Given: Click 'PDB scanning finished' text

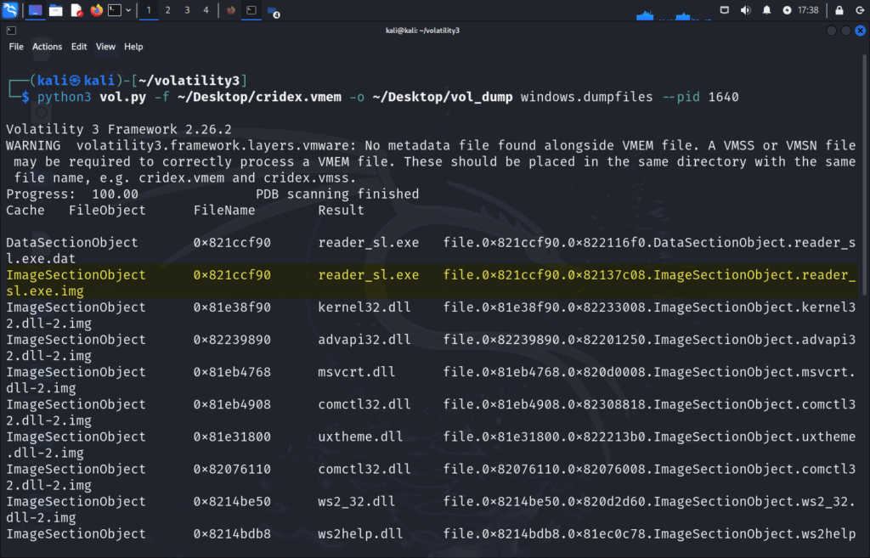Looking at the screenshot, I should 337,194.
